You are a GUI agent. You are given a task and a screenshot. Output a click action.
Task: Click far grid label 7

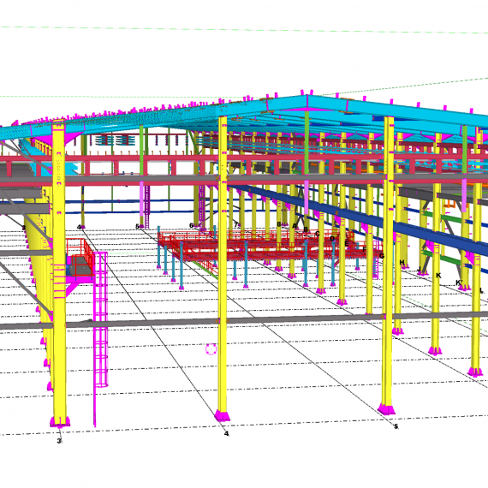pyautogui.click(x=236, y=224)
